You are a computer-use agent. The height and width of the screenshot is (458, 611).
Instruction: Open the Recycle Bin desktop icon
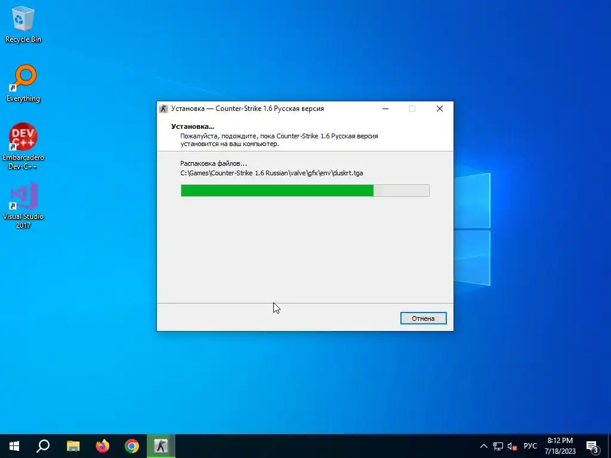pyautogui.click(x=23, y=24)
